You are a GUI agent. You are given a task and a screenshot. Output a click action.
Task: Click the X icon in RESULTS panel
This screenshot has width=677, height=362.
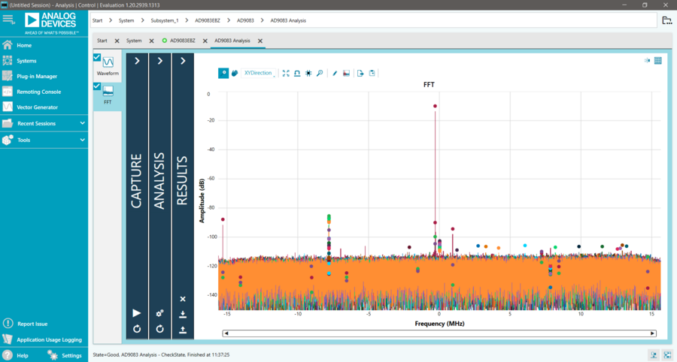pyautogui.click(x=183, y=299)
